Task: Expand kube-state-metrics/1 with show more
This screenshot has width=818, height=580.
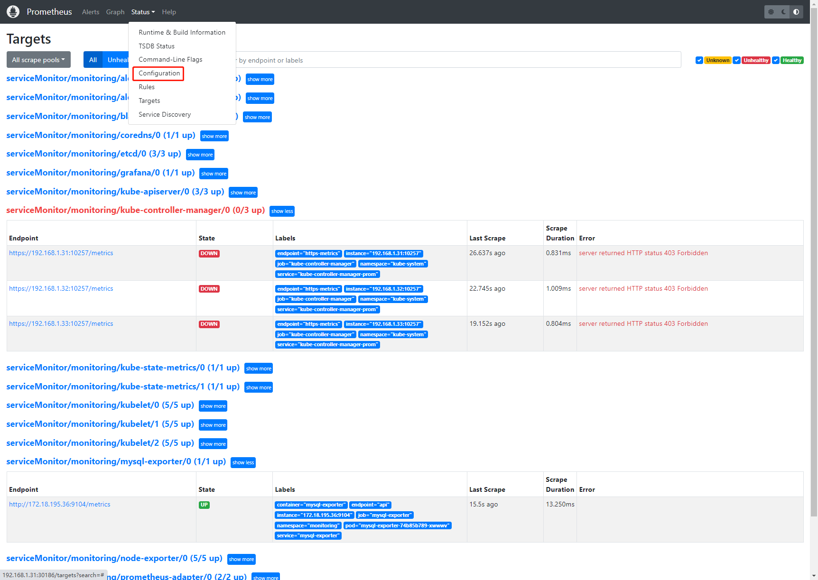Action: (259, 387)
